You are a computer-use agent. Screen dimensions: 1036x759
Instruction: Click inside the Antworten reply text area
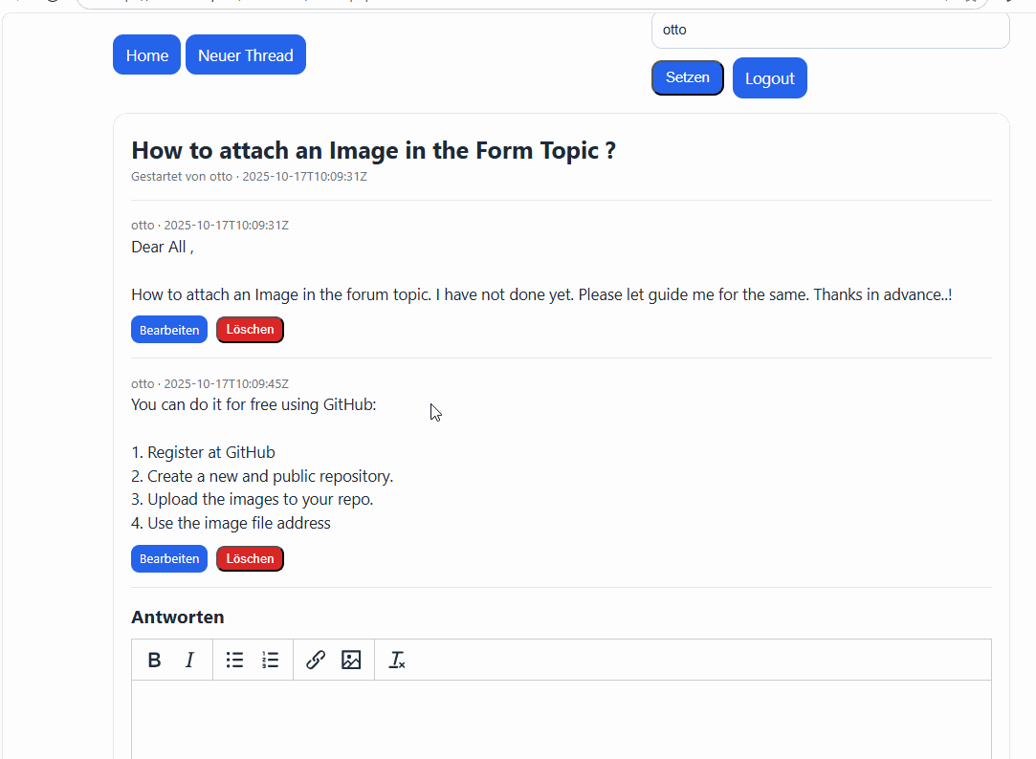(562, 720)
